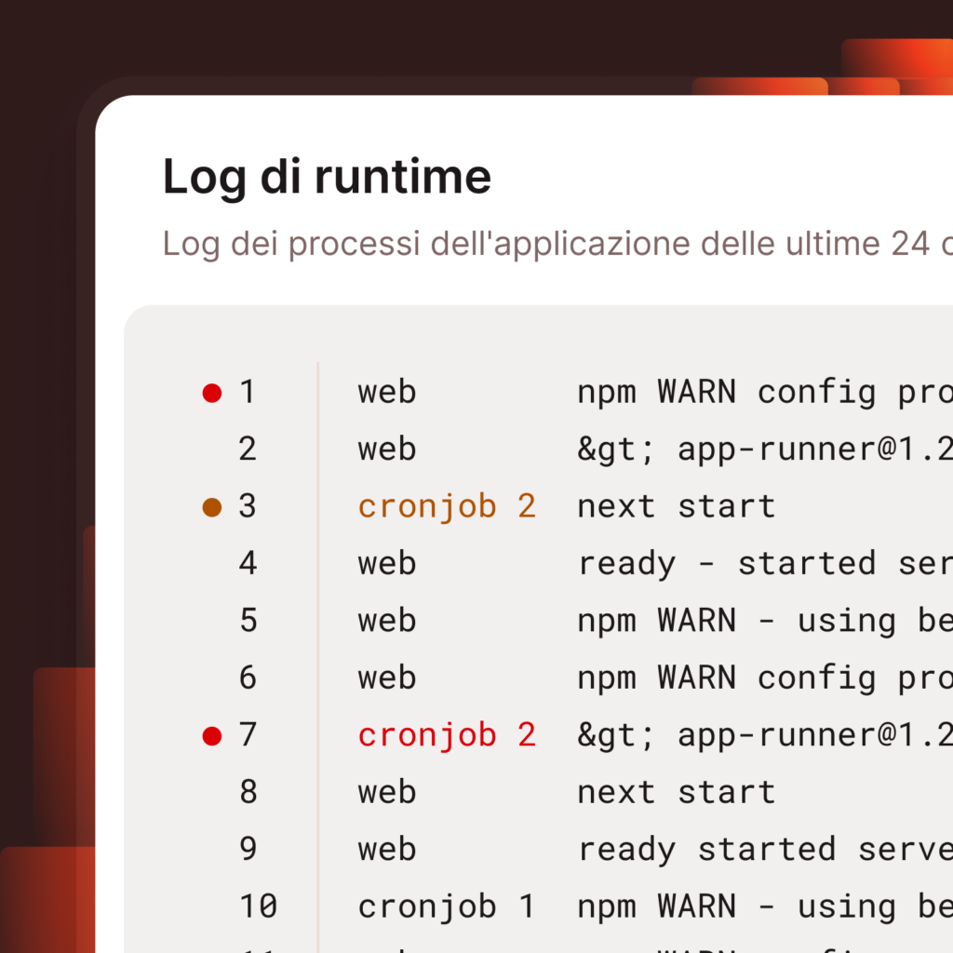
Task: Open the Log di runtime heading
Action: (x=327, y=176)
